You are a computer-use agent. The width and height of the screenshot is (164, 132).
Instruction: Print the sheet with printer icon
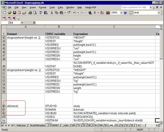point(30,13)
